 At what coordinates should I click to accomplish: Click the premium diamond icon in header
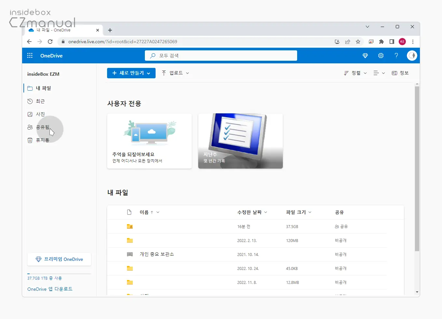click(365, 56)
